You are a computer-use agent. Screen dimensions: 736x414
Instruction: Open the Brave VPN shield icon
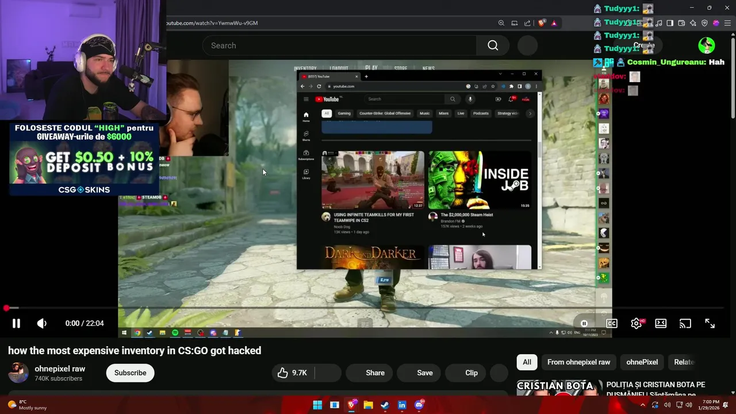click(x=704, y=23)
